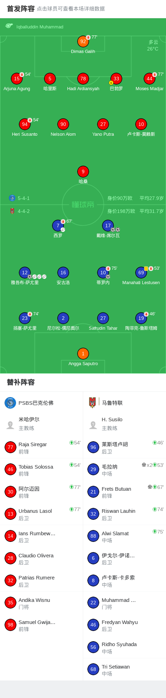Select number 7 西罗 player circle

tap(58, 226)
